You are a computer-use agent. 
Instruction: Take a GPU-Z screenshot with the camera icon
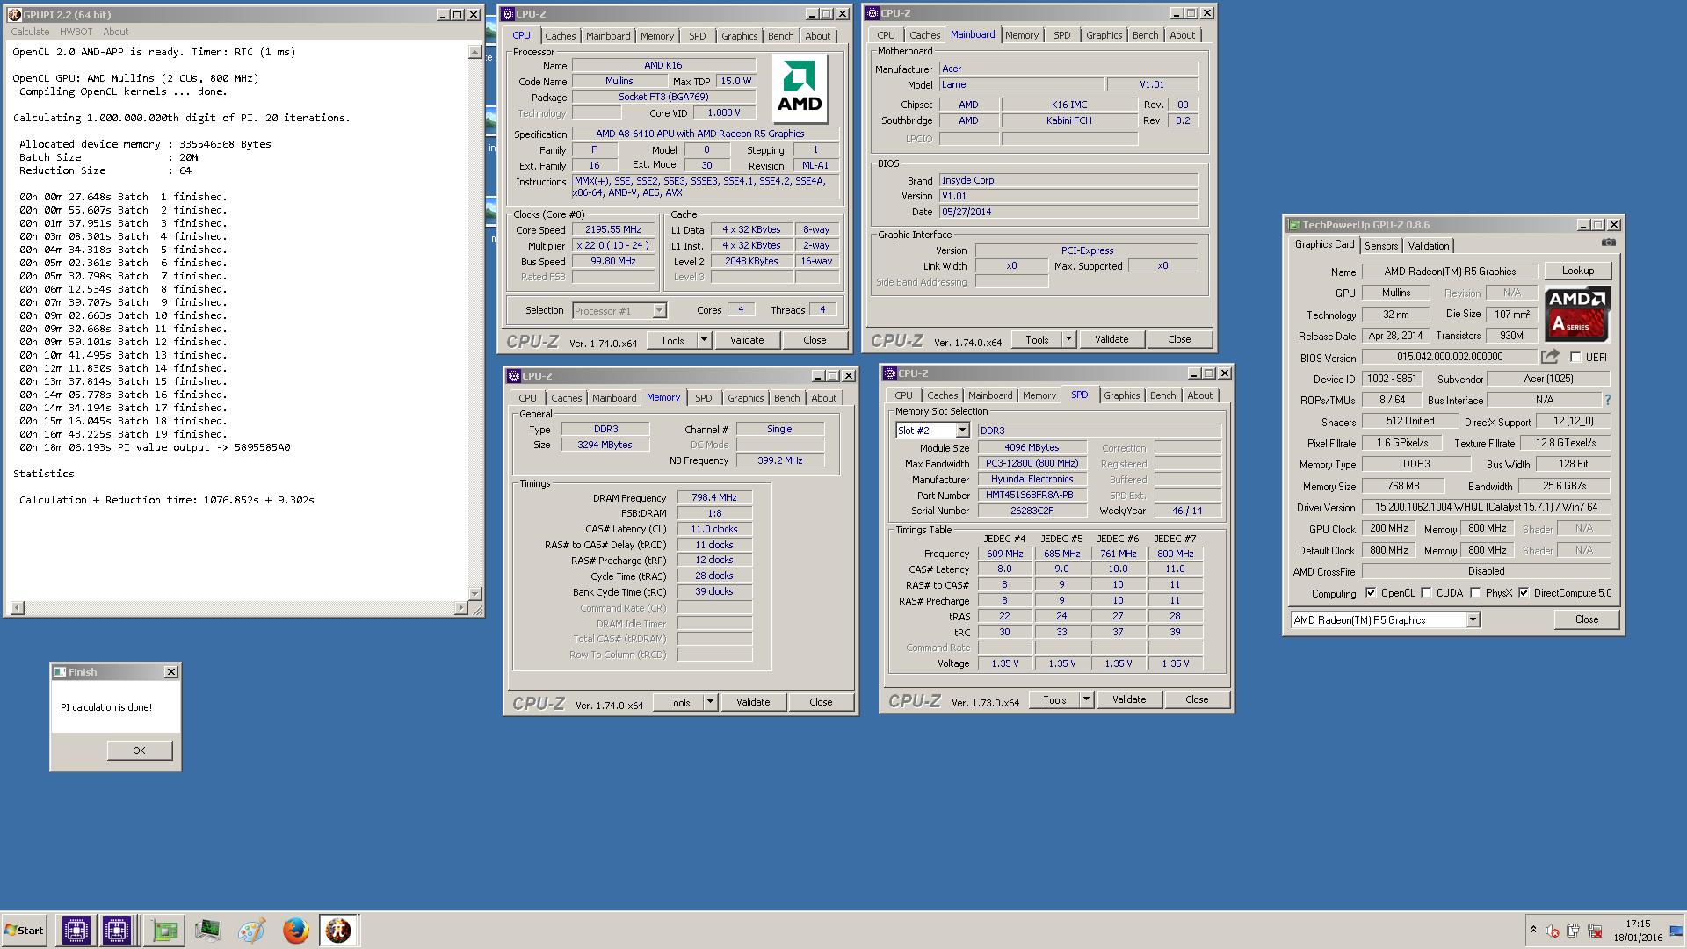pos(1608,243)
